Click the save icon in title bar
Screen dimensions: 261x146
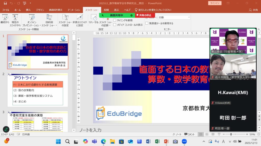[x=5, y=3]
